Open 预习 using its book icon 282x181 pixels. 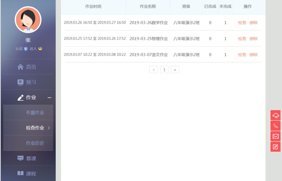point(20,82)
